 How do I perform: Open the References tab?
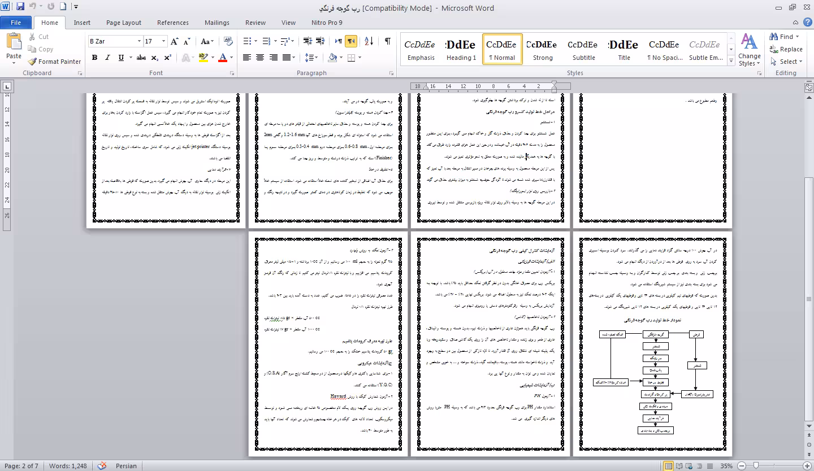point(173,23)
